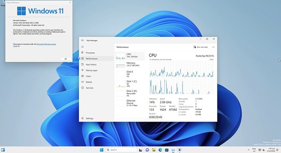This screenshot has height=153, width=281.
Task: Click the Handles count '47592'
Action: 173,109
